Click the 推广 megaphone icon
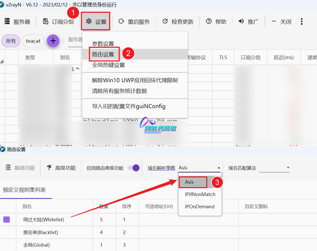The image size is (317, 251). click(241, 22)
